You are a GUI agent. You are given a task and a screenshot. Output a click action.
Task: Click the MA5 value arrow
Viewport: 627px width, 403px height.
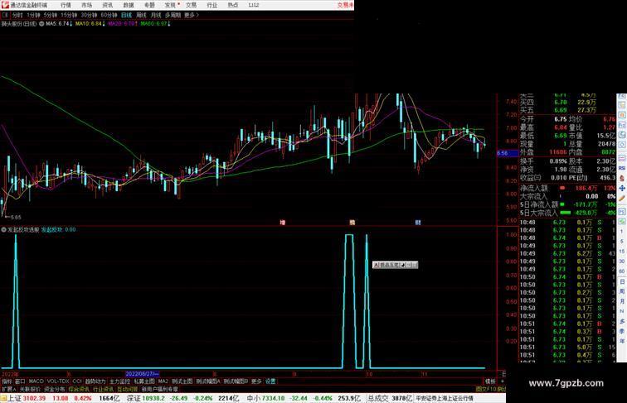coord(71,24)
